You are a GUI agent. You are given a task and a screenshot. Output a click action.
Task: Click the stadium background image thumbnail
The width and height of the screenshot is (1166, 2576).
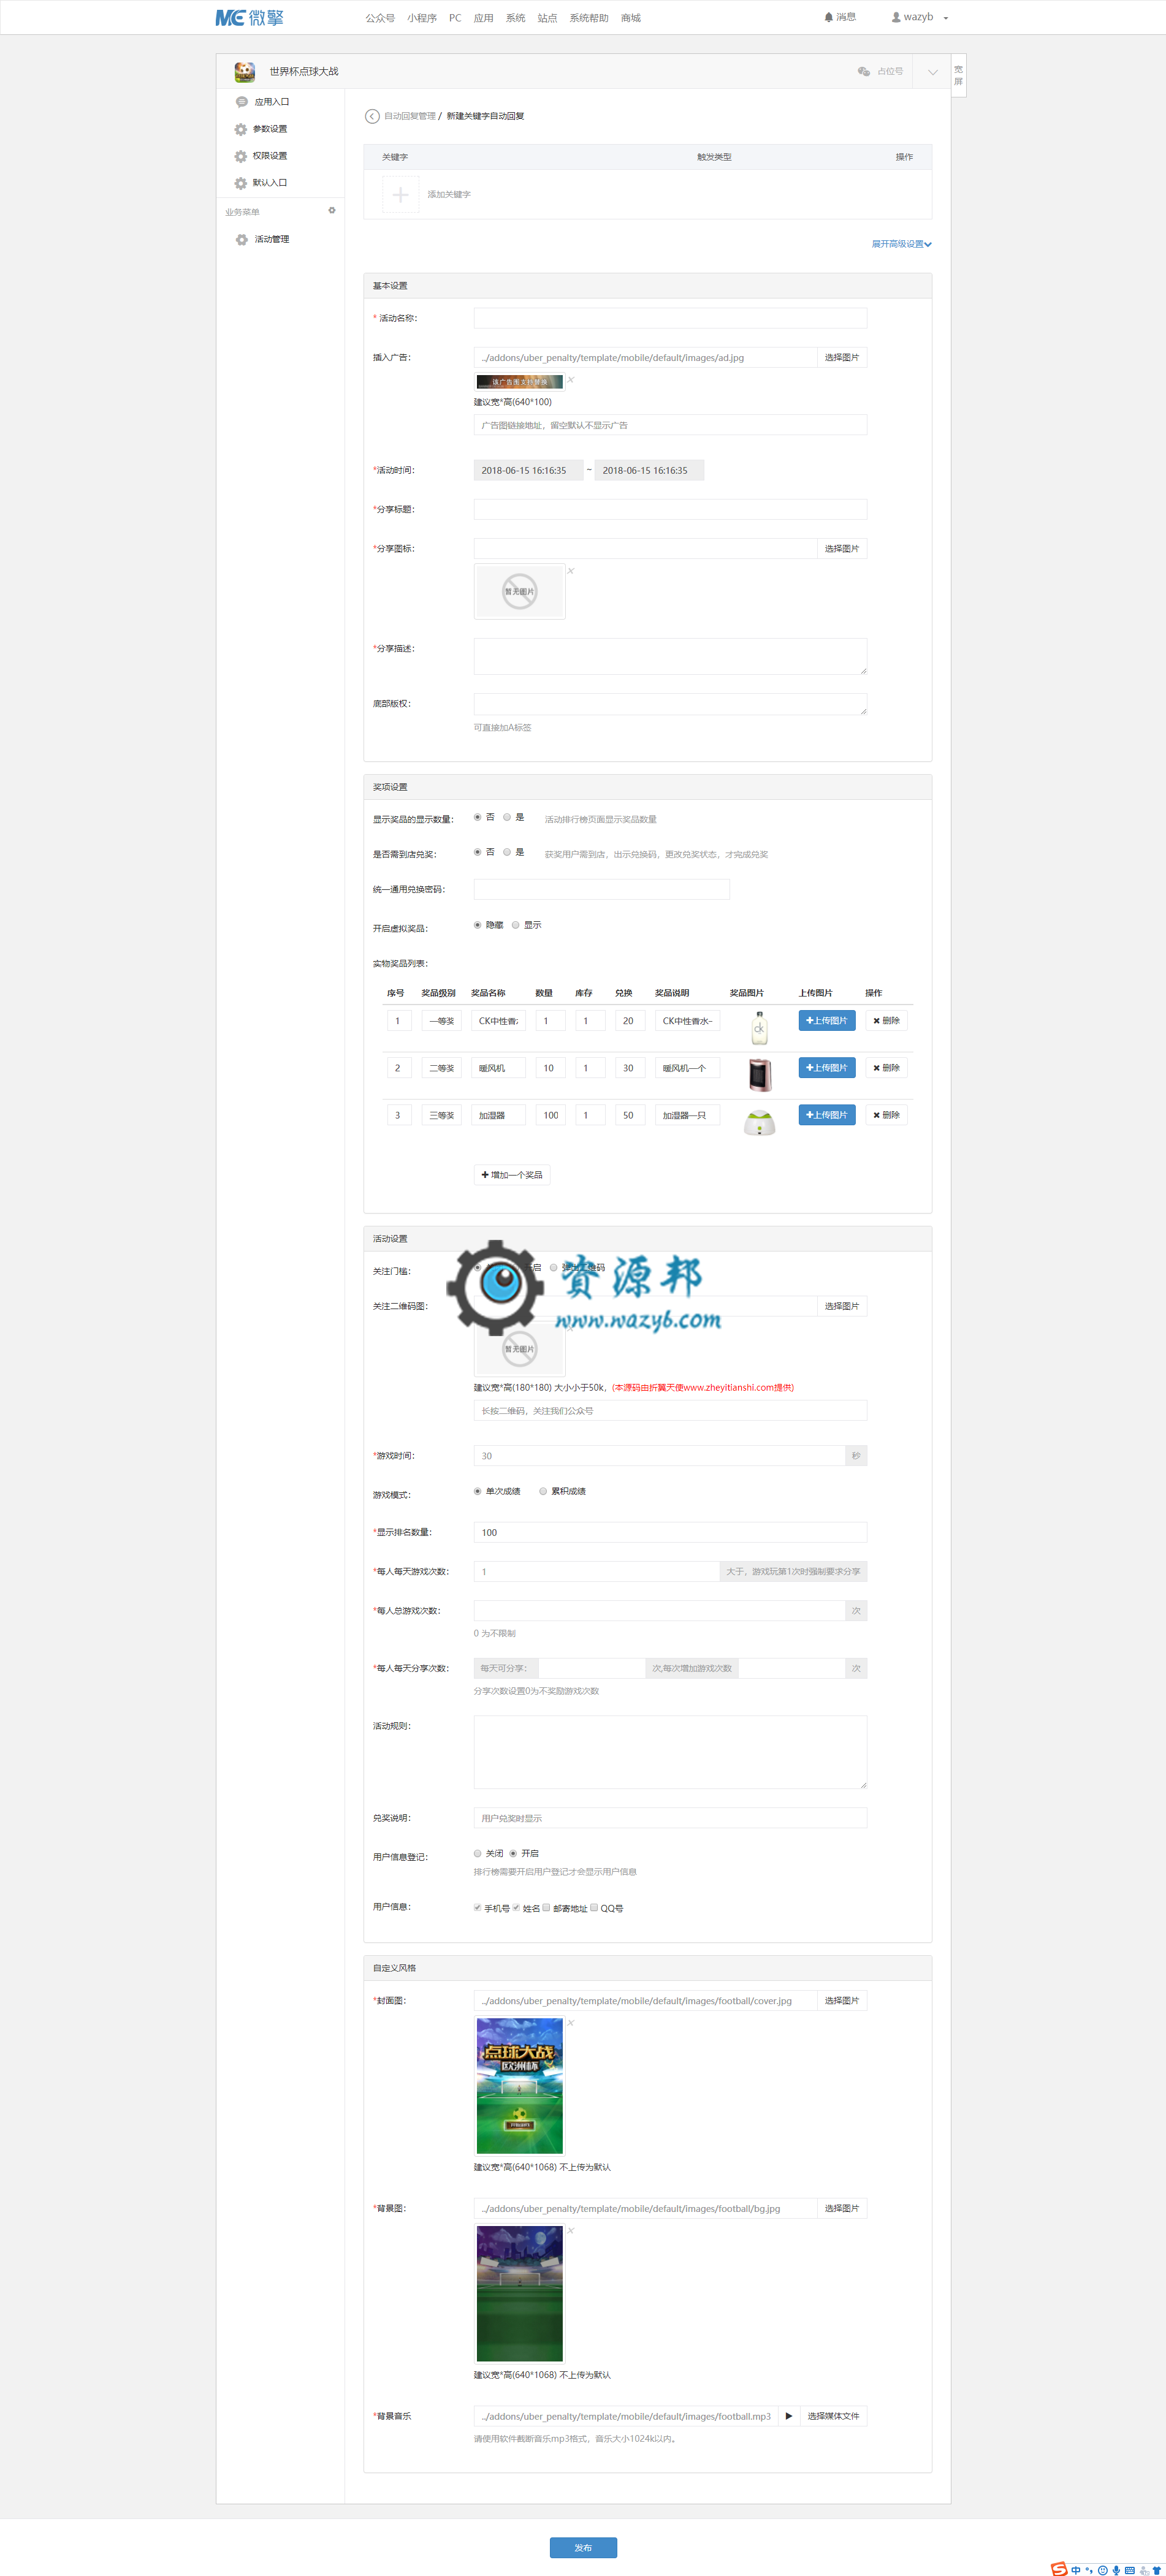520,2293
